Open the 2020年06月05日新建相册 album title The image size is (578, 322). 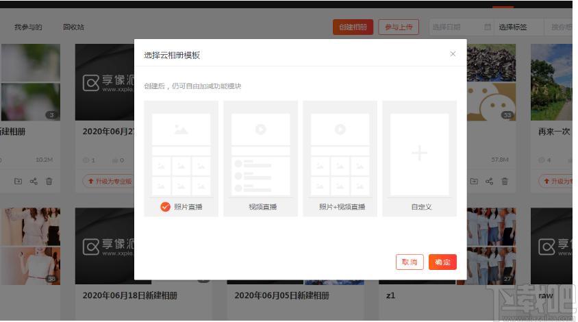click(x=281, y=295)
